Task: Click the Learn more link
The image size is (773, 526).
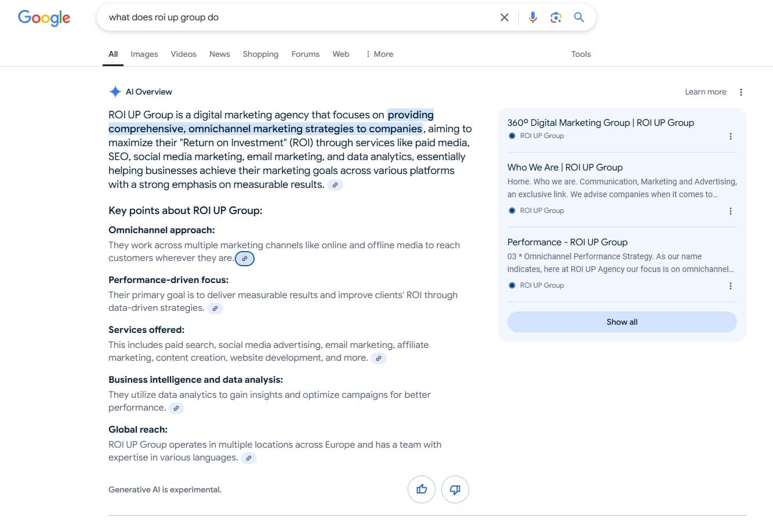Action: pos(705,92)
